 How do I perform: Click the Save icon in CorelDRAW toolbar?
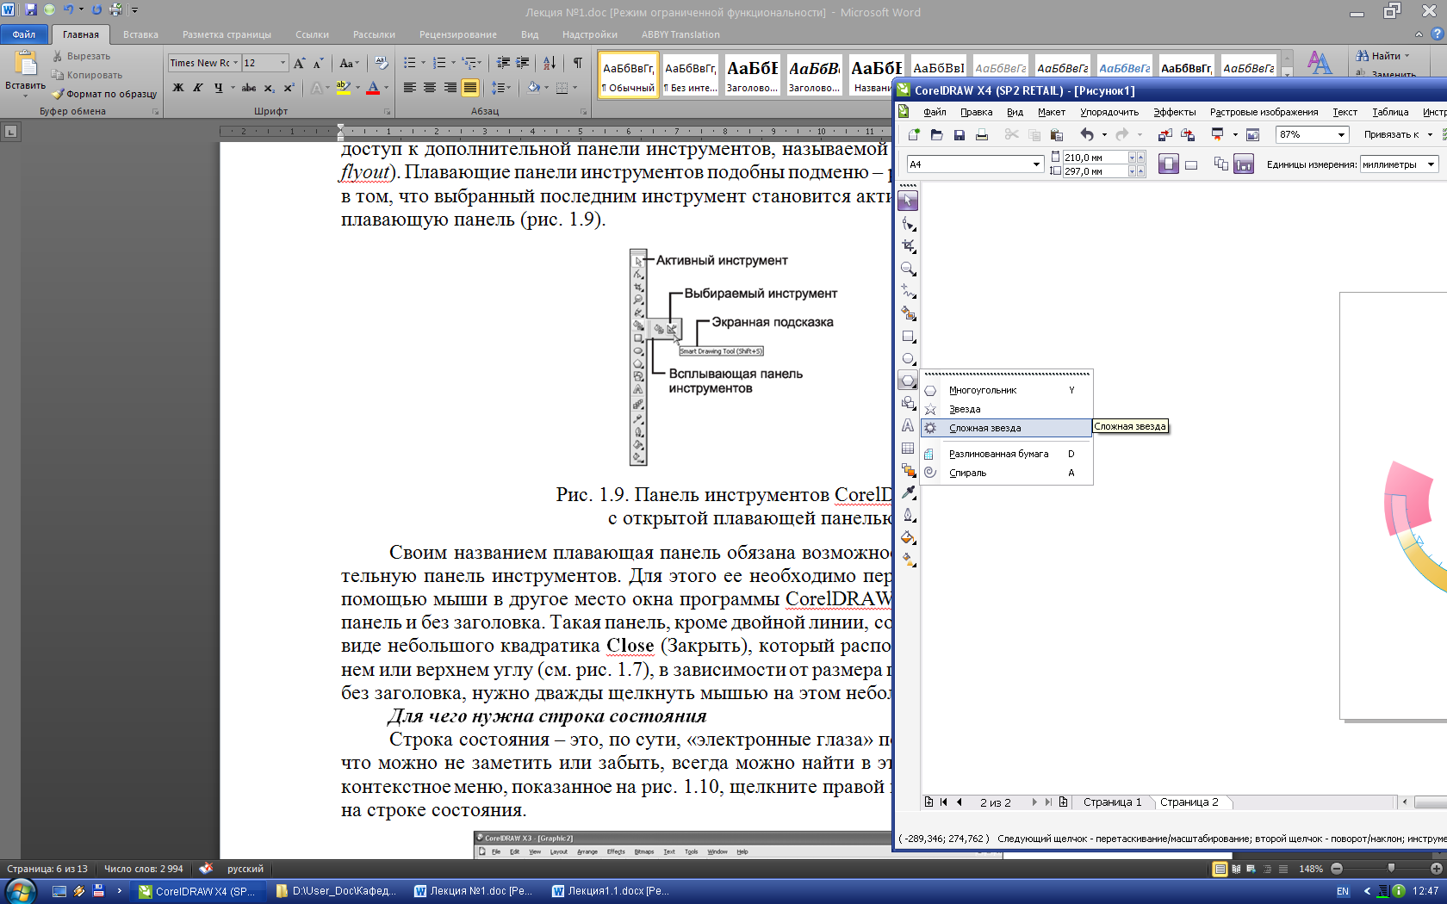(959, 134)
